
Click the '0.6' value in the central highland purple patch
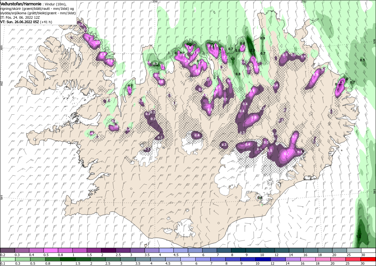tap(254, 118)
